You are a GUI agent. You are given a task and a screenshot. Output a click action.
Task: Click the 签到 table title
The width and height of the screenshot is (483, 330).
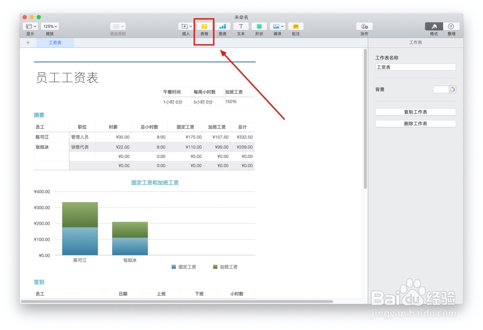point(39,282)
